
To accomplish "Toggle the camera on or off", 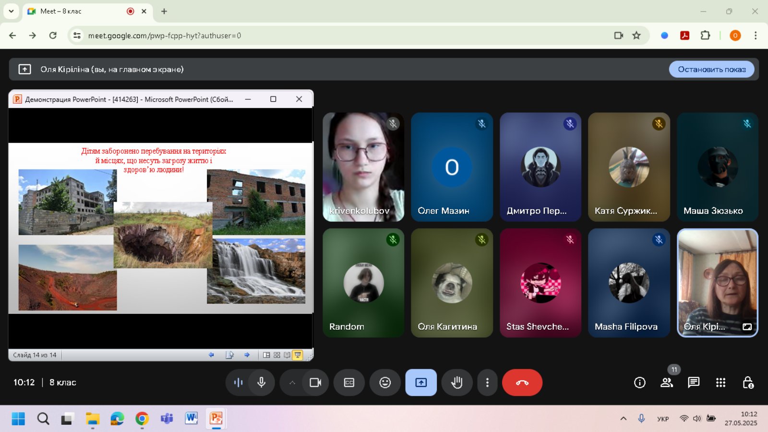I will pyautogui.click(x=315, y=383).
